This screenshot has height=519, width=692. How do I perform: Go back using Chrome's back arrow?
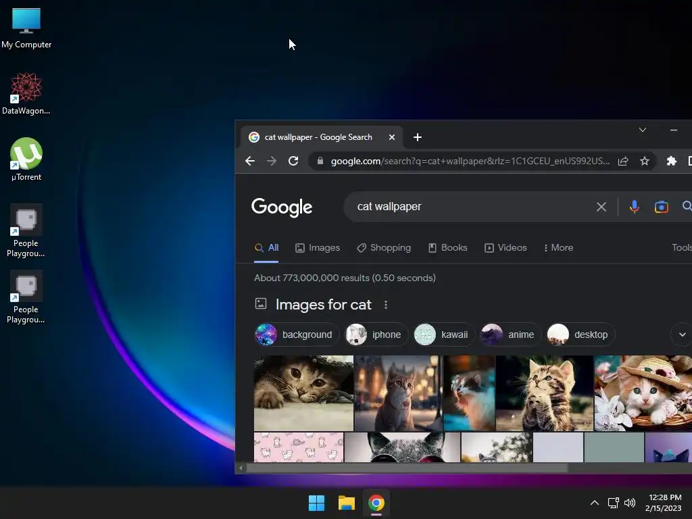tap(250, 161)
